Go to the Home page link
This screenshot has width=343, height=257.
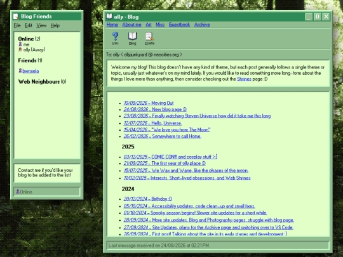pyautogui.click(x=112, y=25)
